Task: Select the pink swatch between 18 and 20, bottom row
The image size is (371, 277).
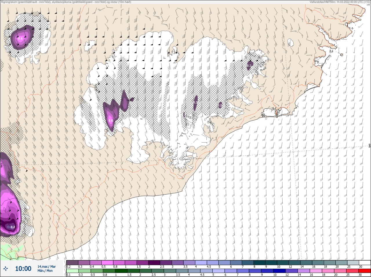Action: click(x=328, y=271)
